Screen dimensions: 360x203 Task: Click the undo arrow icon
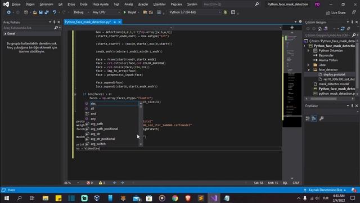click(x=55, y=12)
